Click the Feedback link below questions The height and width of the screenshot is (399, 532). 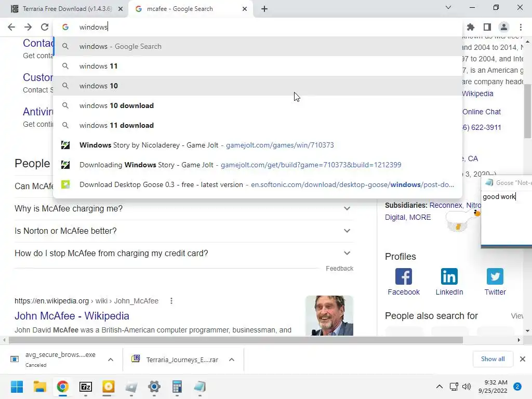tap(339, 269)
